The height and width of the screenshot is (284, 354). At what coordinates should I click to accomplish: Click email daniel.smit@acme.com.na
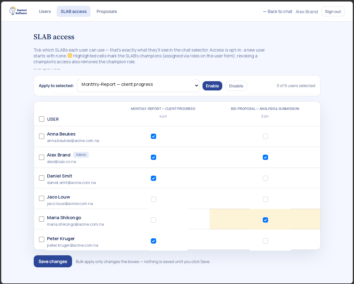[71, 182]
